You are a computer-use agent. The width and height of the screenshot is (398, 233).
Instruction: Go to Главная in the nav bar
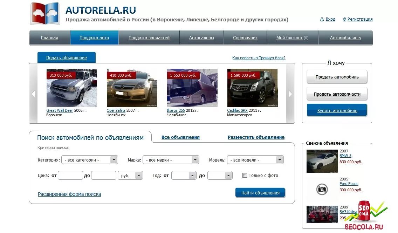49,37
